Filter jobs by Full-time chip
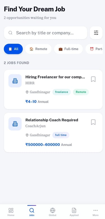Viewport: 105px width, 219px height. [x=68, y=49]
